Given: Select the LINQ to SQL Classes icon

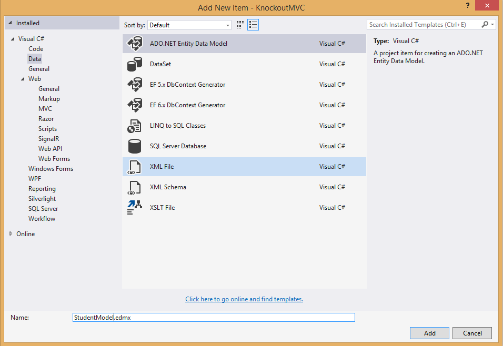Looking at the screenshot, I should (134, 126).
